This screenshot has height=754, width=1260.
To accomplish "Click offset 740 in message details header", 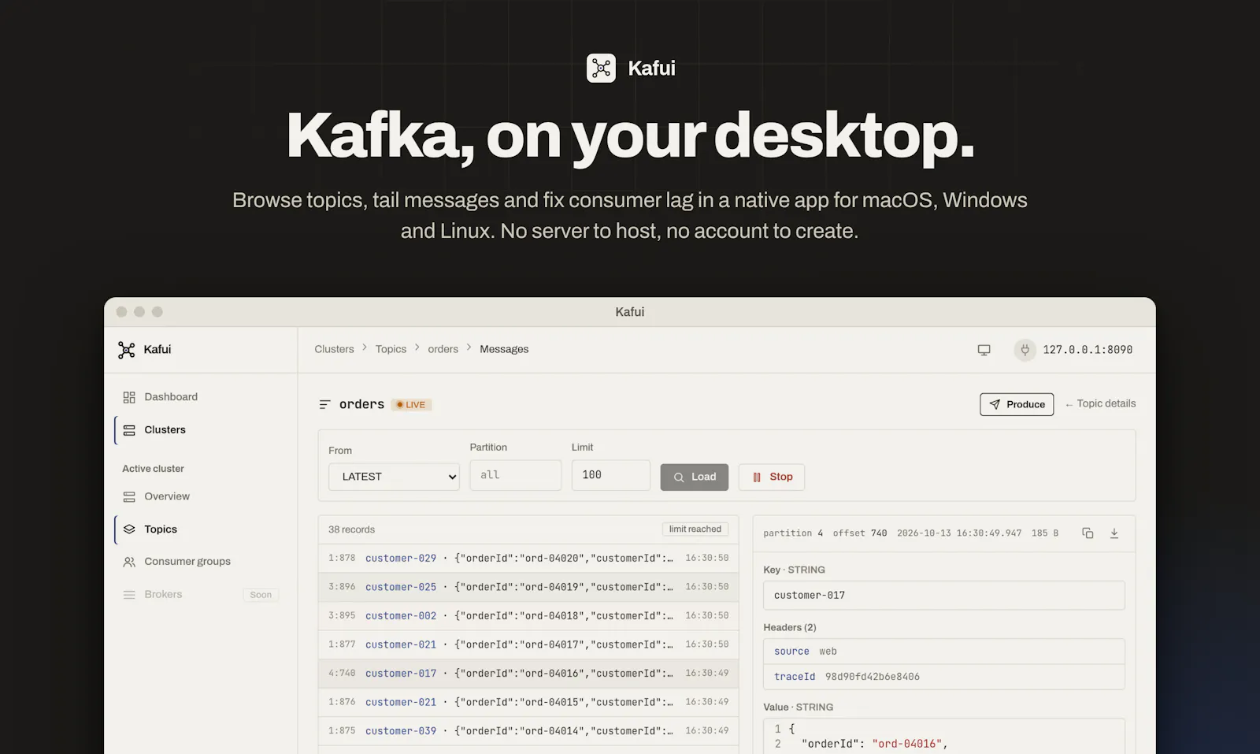I will tap(860, 533).
